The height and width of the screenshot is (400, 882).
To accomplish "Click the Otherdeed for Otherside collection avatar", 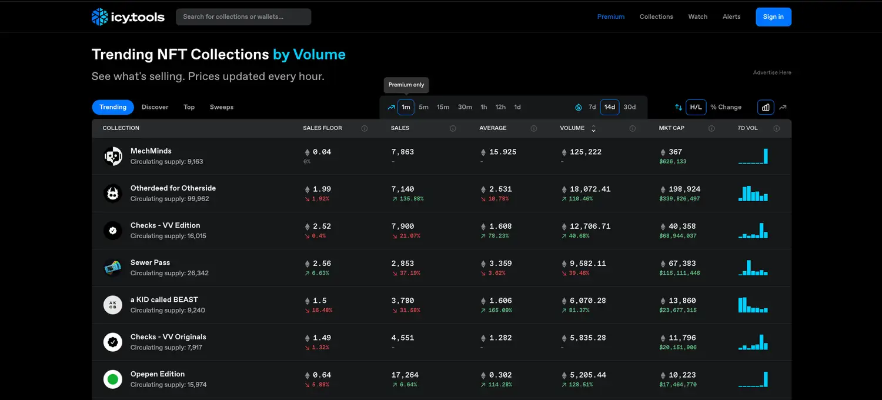I will [112, 193].
